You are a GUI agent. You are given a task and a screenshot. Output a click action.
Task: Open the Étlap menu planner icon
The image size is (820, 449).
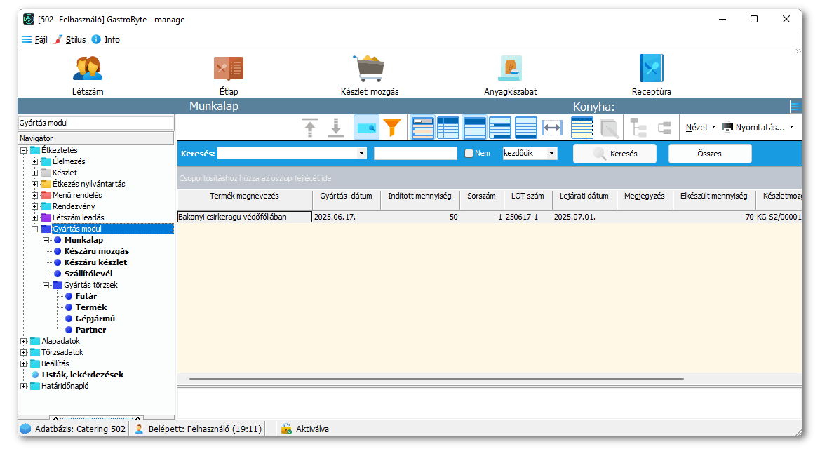[x=228, y=69]
